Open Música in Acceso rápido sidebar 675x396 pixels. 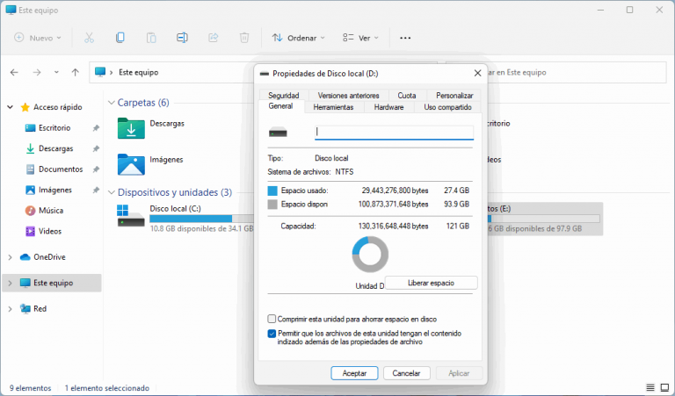(50, 211)
